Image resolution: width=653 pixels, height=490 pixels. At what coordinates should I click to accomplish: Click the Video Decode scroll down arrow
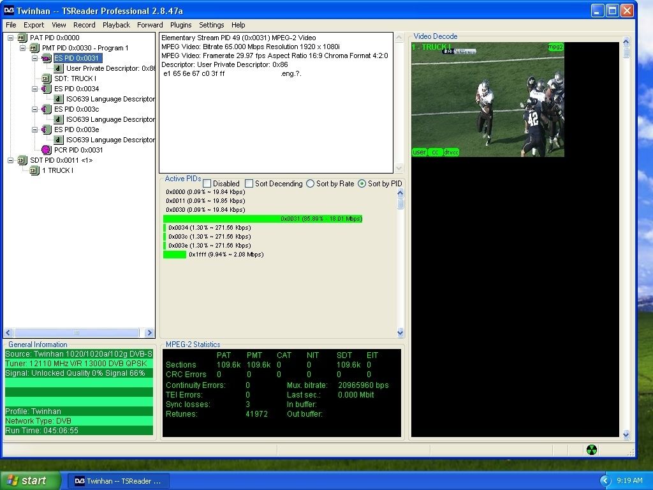pos(626,434)
